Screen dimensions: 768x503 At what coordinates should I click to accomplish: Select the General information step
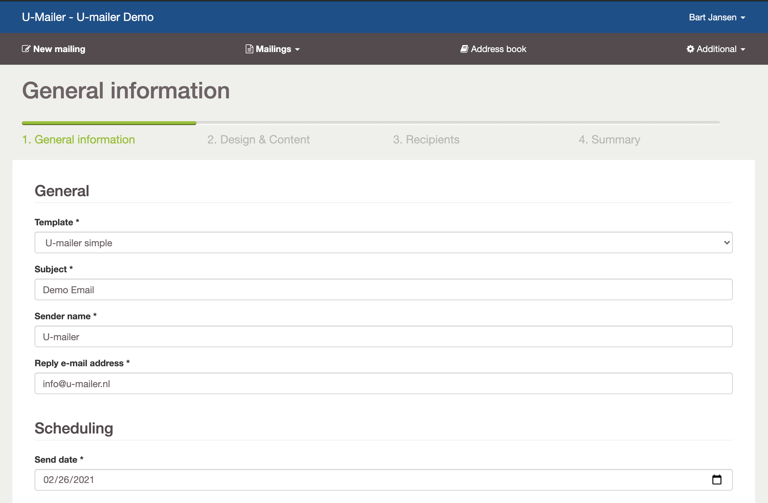pyautogui.click(x=78, y=139)
